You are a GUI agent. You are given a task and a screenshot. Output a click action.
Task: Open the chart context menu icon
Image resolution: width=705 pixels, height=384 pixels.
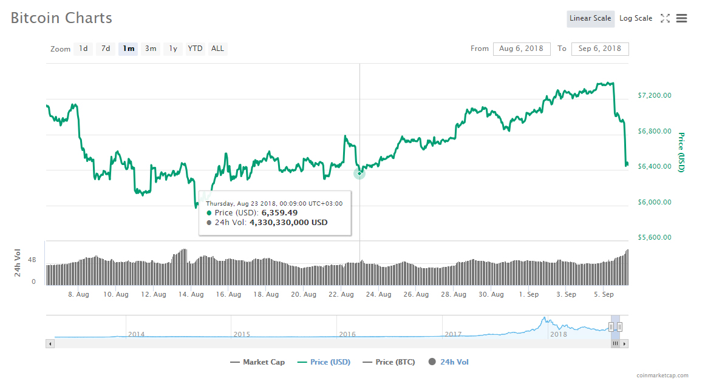[x=681, y=18]
